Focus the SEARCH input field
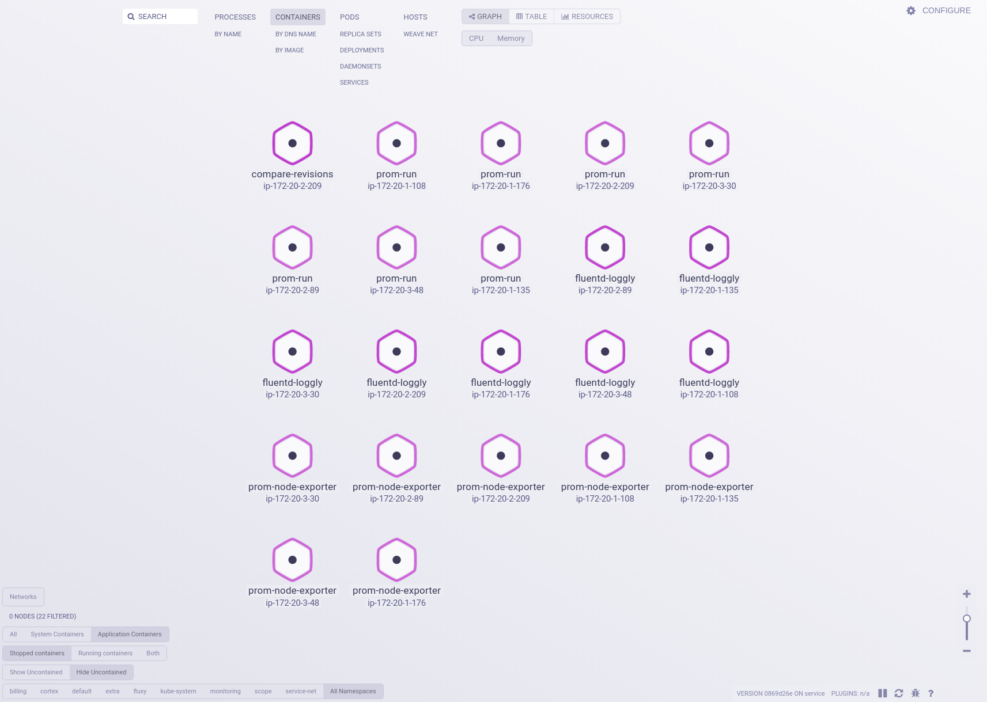987x702 pixels. point(160,17)
